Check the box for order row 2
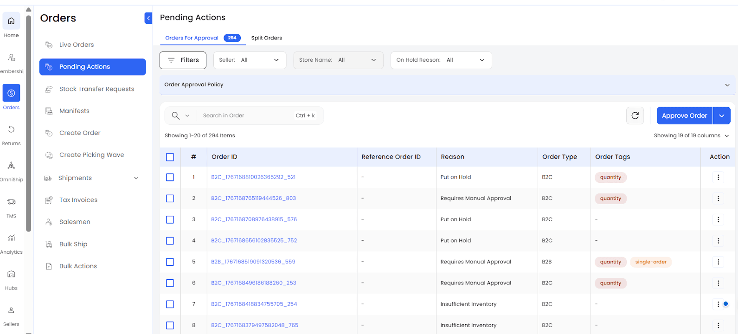This screenshot has height=334, width=738. (170, 199)
